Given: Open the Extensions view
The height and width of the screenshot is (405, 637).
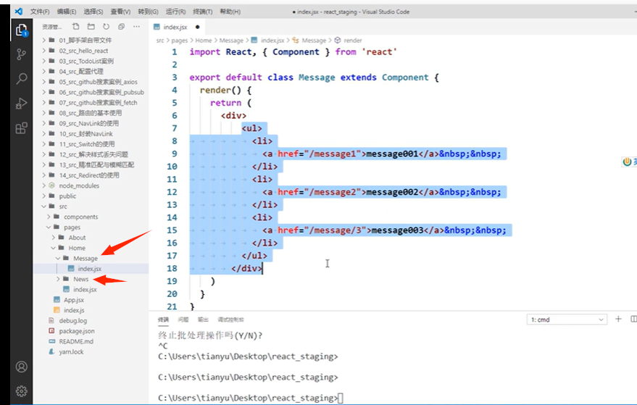Looking at the screenshot, I should point(21,128).
